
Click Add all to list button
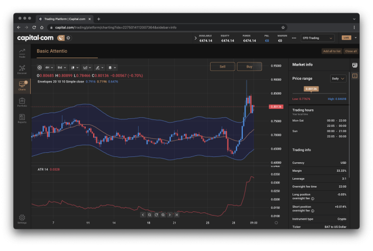[332, 51]
